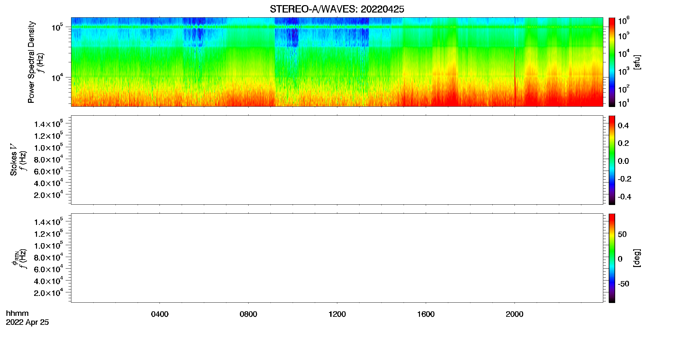Viewport: 674px width, 347px height.
Task: Click the "0.4" Stokes V color bar label
Action: click(623, 126)
